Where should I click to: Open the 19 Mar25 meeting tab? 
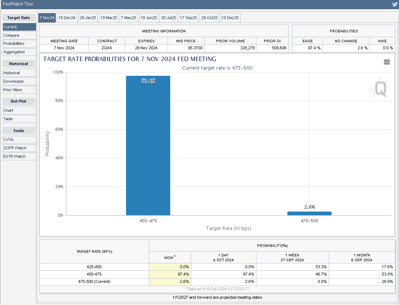(109, 18)
